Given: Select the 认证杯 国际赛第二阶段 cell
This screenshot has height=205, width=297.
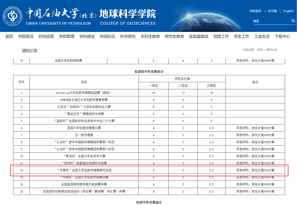Looking at the screenshot, I should pyautogui.click(x=84, y=149).
